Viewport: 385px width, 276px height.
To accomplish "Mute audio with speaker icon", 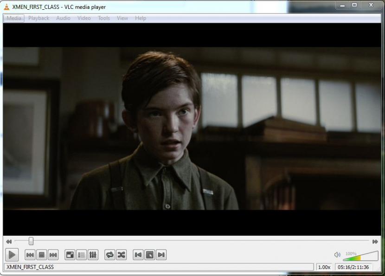I will point(337,255).
